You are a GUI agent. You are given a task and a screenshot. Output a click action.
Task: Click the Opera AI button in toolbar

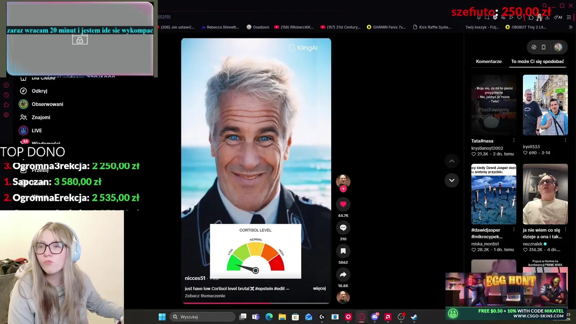(x=558, y=17)
